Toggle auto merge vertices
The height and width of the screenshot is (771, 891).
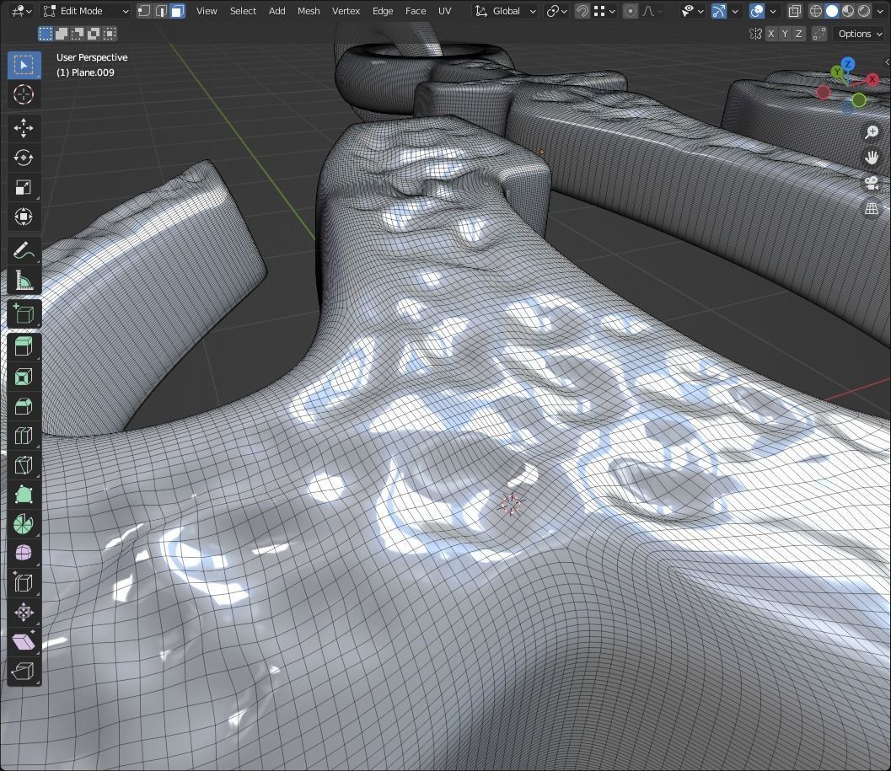click(819, 34)
